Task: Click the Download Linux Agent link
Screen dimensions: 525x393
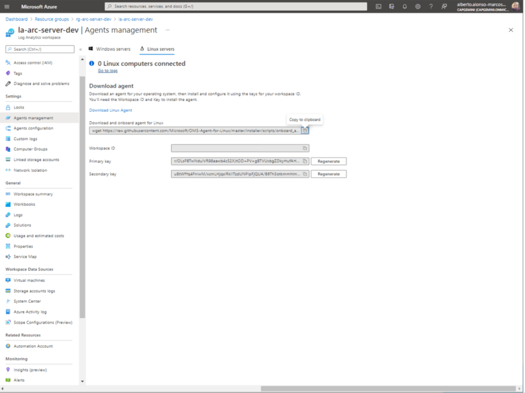Action: coord(110,110)
